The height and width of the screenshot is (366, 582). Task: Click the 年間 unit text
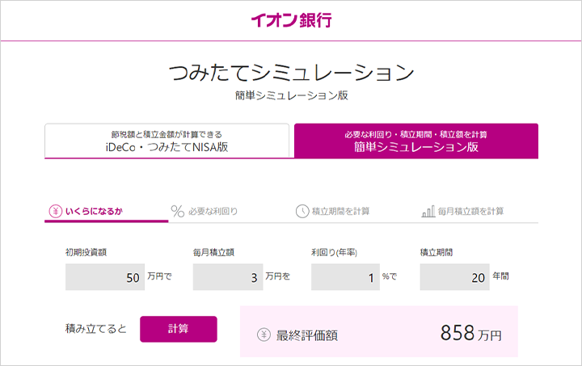pos(500,276)
